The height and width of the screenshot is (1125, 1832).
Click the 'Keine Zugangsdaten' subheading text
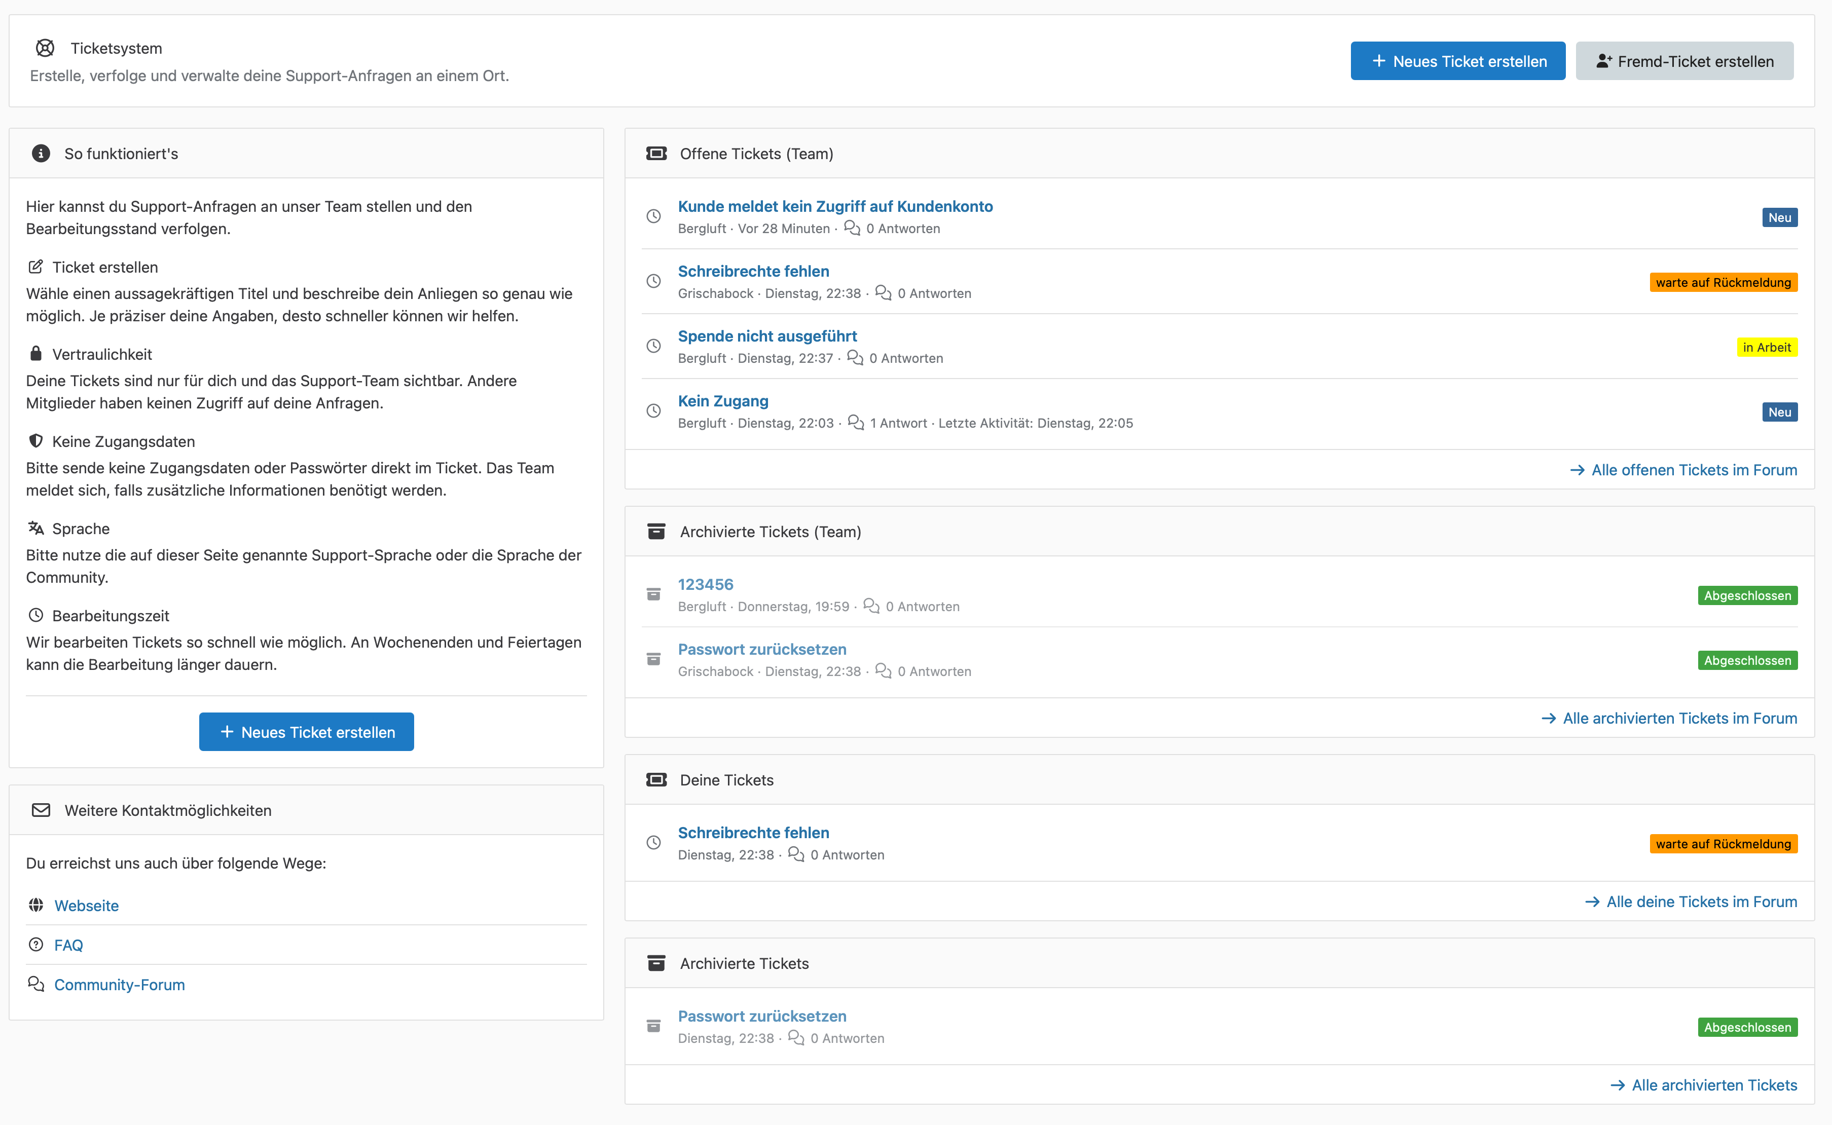click(x=124, y=441)
